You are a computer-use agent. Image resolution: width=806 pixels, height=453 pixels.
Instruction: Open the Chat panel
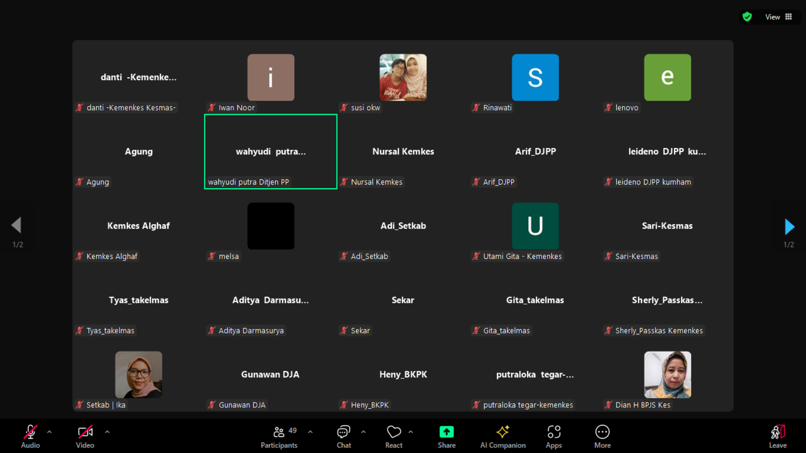pyautogui.click(x=344, y=436)
